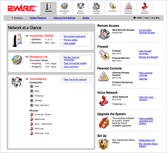Click Set system password link
Image resolution: width=167 pixels, height=153 pixels.
click(x=74, y=36)
